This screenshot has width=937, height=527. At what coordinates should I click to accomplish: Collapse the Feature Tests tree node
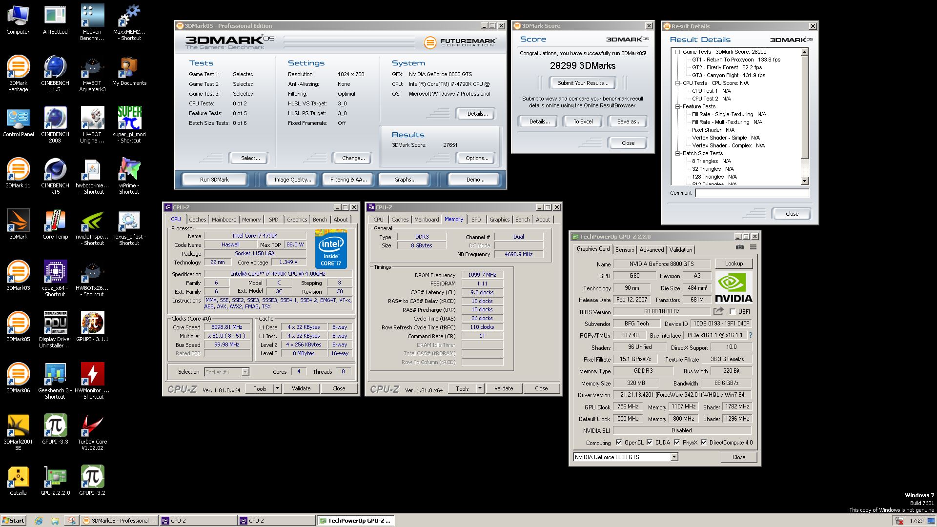678,106
